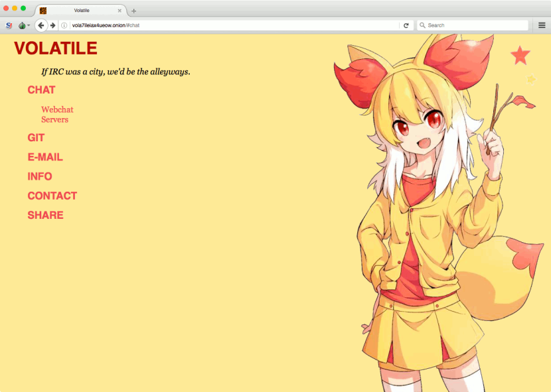Expand the INFO section
Image resolution: width=551 pixels, height=392 pixels.
(40, 176)
